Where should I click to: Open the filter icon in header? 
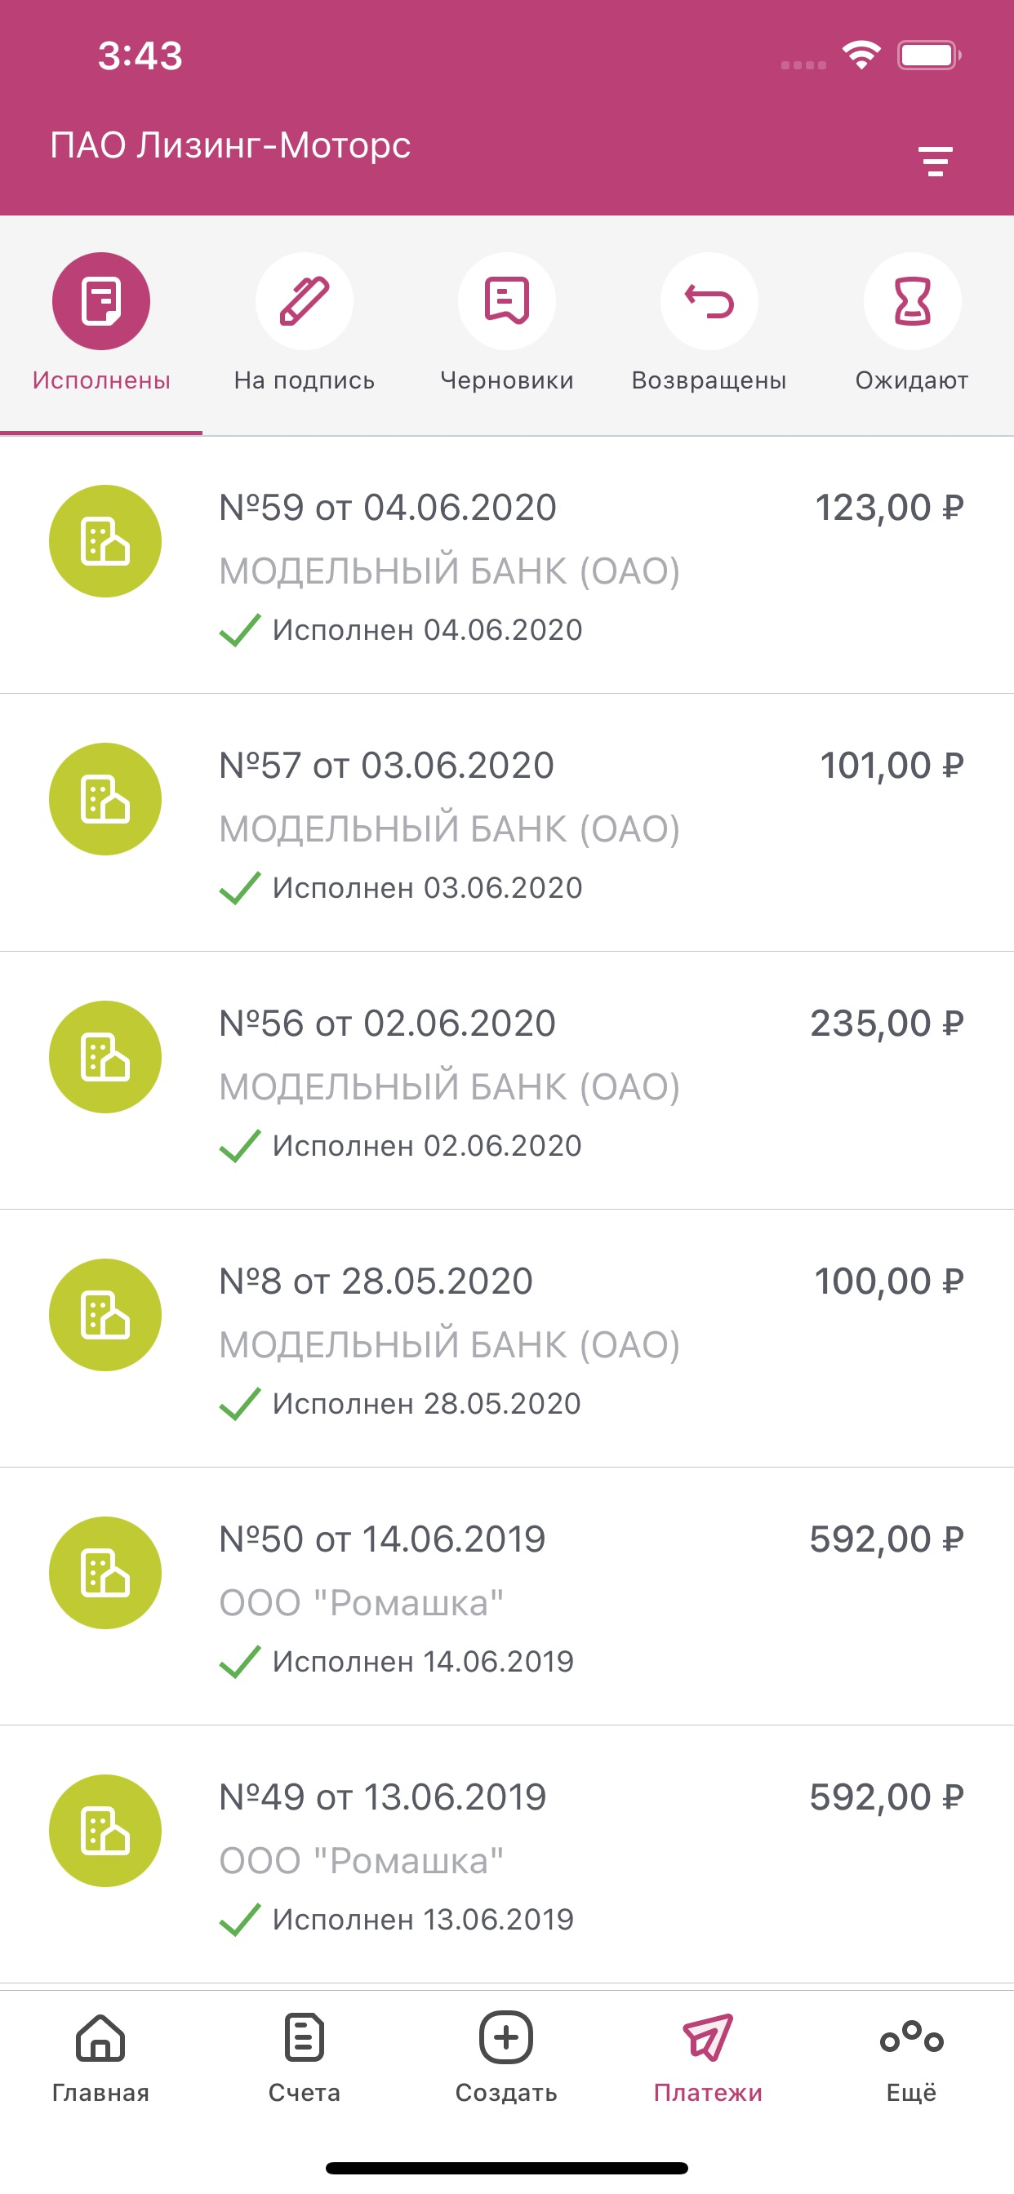click(935, 162)
